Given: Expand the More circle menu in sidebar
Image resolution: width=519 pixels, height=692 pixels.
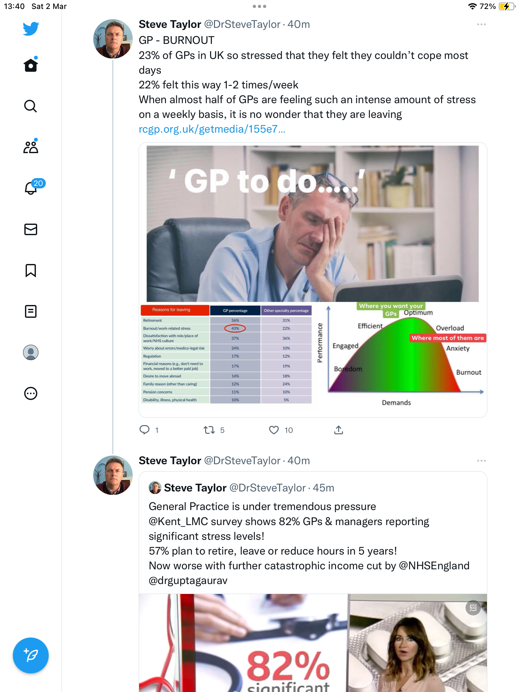Looking at the screenshot, I should coord(31,393).
